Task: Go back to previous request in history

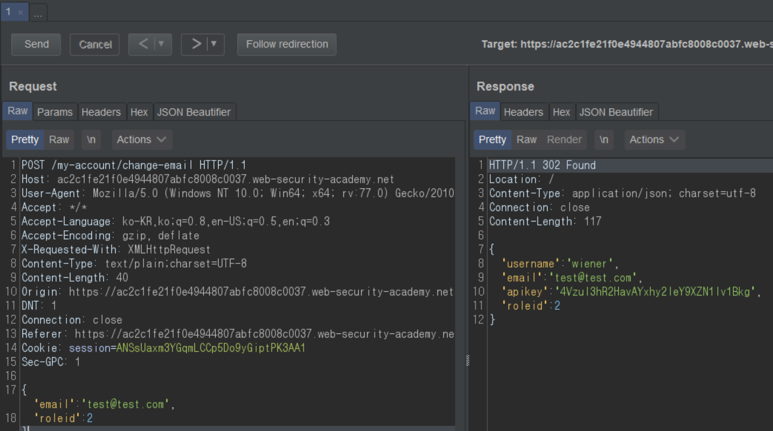Action: coord(143,44)
